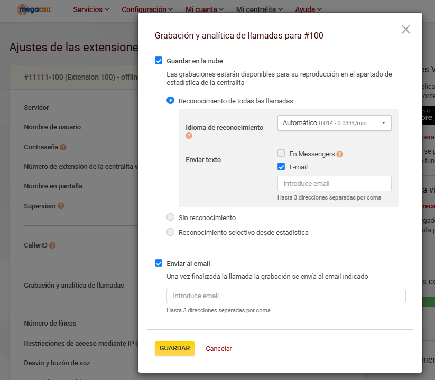Screen dimensions: 435x380
Task: Click the help icon next to Supervisor
Action: tap(61, 206)
